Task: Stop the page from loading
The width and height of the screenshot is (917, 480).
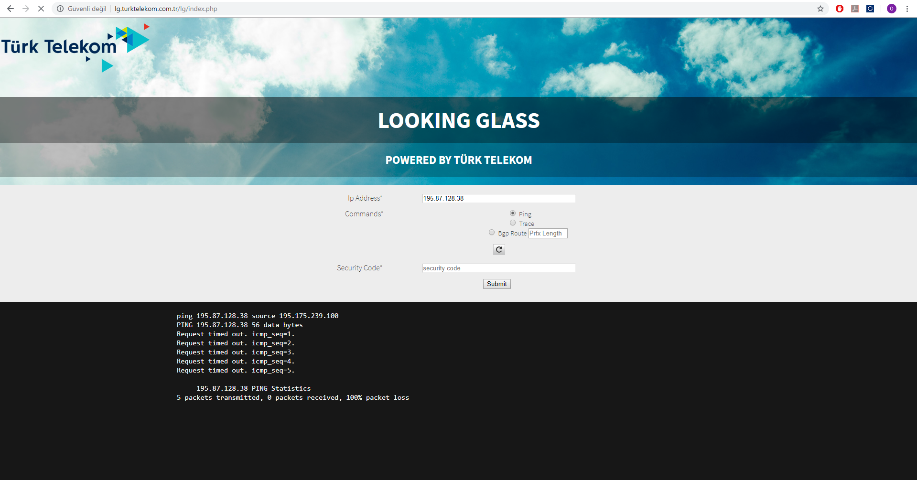Action: [x=41, y=9]
